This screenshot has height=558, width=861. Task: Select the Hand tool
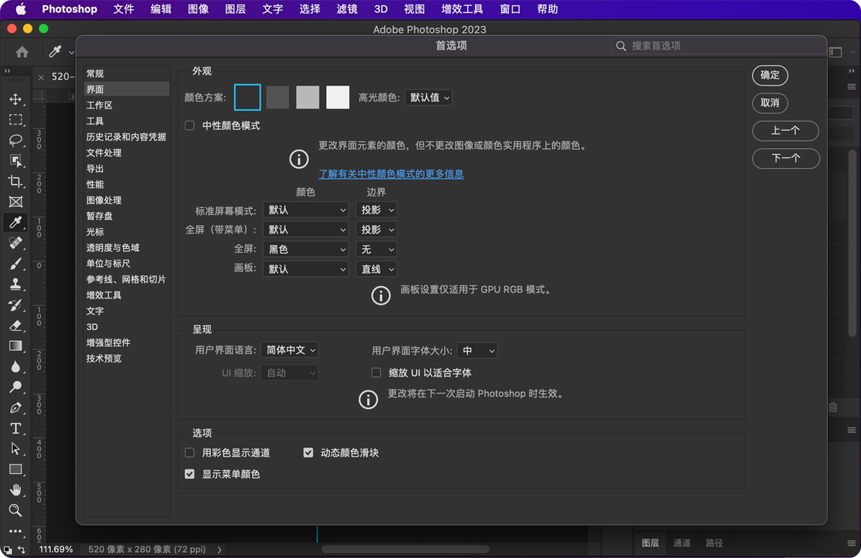pos(15,490)
